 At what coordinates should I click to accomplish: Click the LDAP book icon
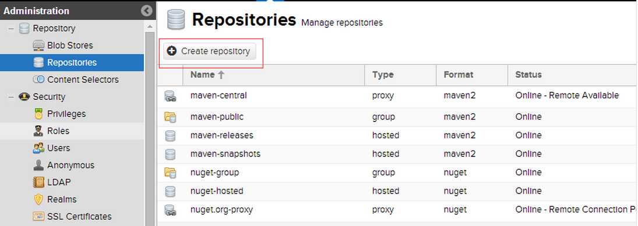(x=38, y=182)
